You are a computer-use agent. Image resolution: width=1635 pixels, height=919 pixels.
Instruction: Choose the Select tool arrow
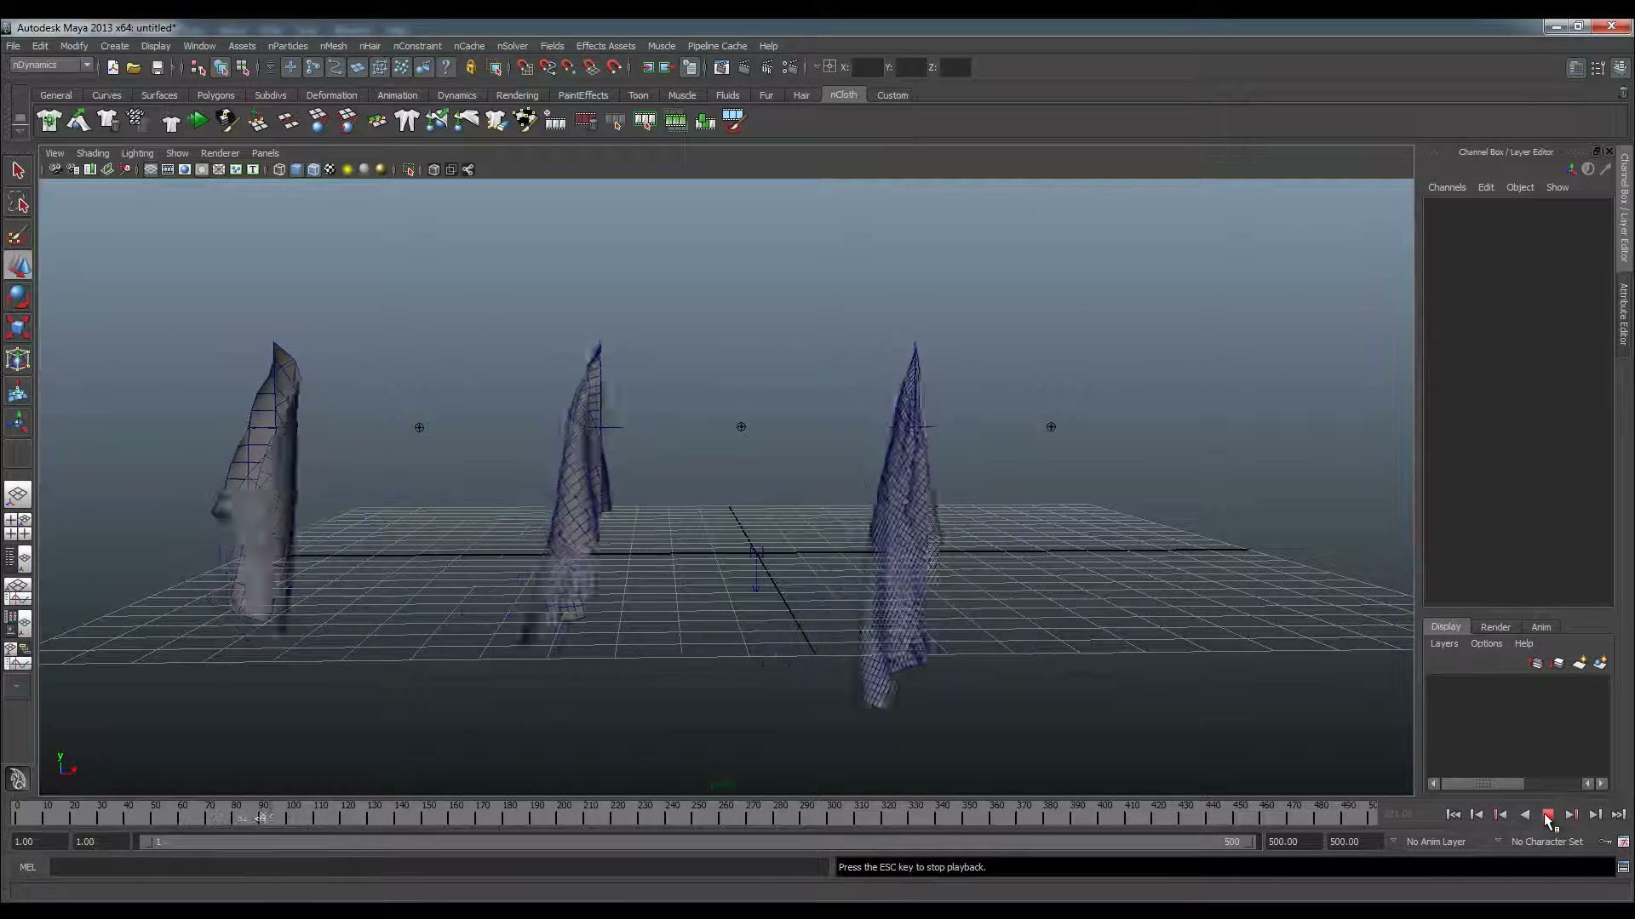tap(18, 170)
